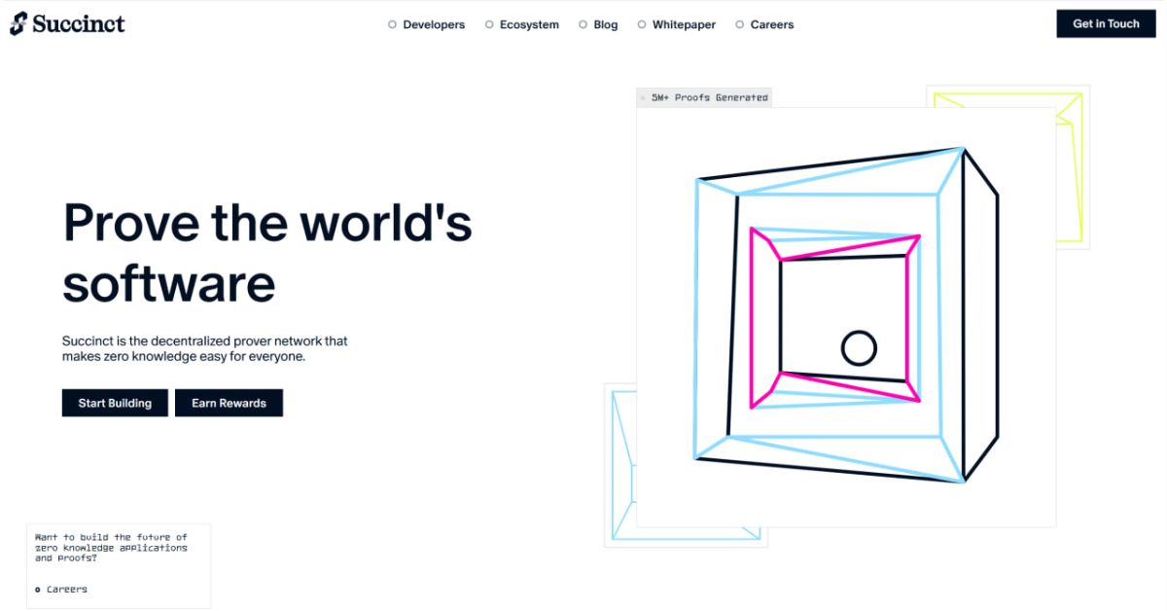Viewport: 1167px width, 611px height.
Task: View the Whitepaper from the navigation
Action: [x=677, y=24]
